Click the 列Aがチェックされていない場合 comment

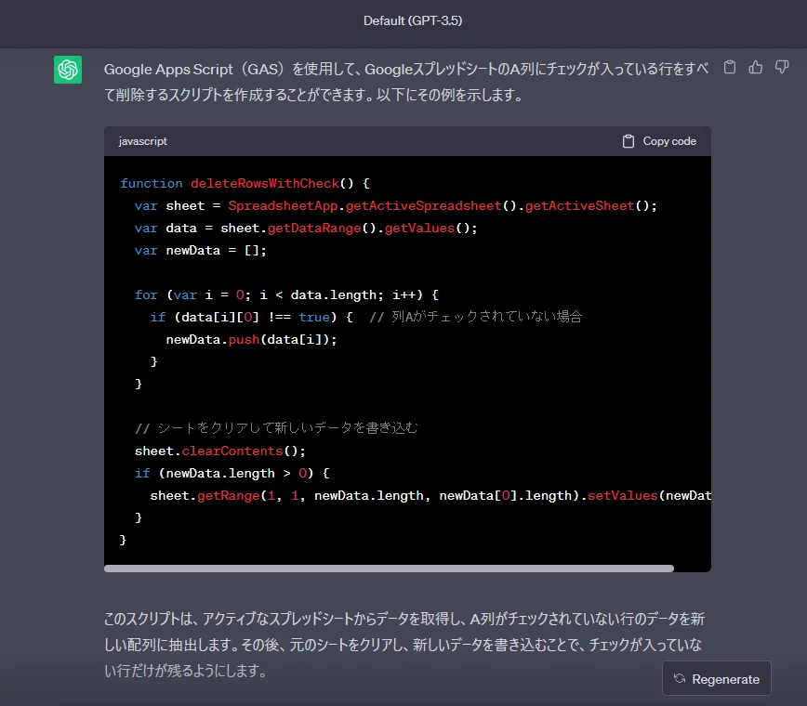click(x=476, y=317)
